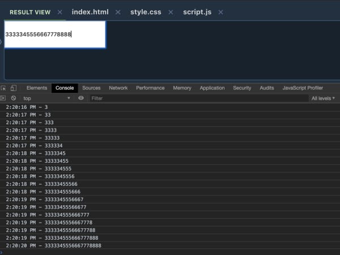Open the JavaScript Profiler tab
This screenshot has width=340, height=255.
[x=303, y=88]
